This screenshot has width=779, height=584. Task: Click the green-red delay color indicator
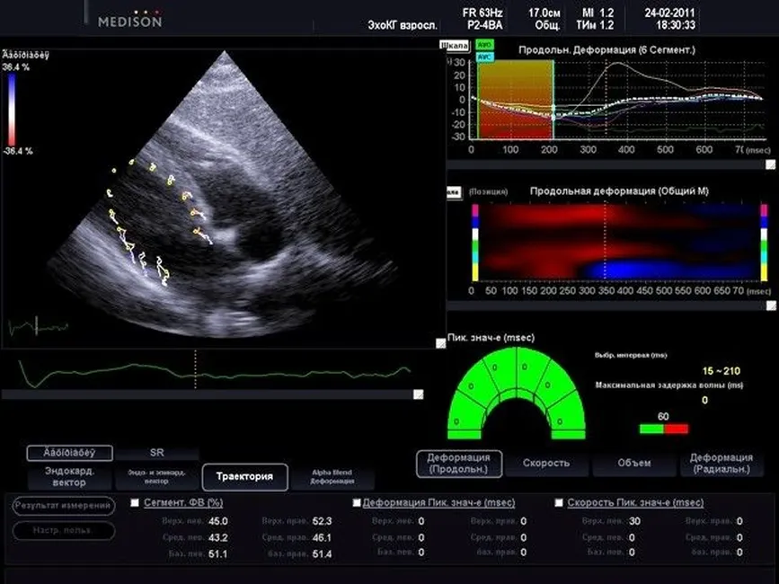663,429
